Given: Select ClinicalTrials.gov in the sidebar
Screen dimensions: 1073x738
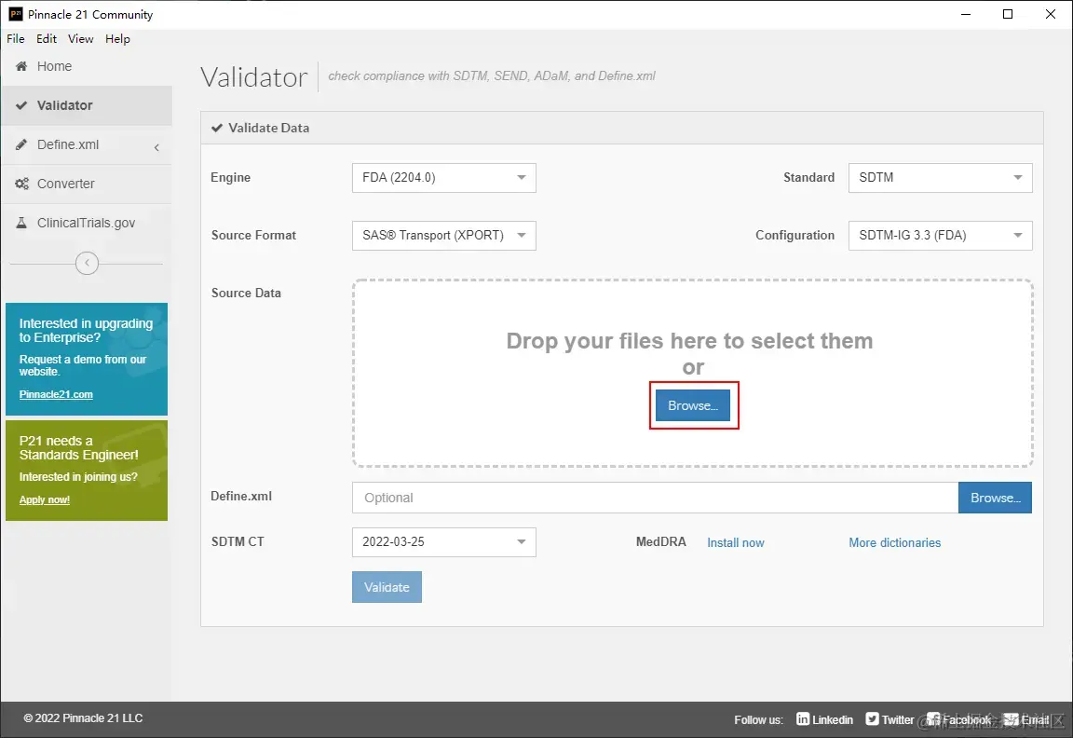Looking at the screenshot, I should (x=87, y=223).
